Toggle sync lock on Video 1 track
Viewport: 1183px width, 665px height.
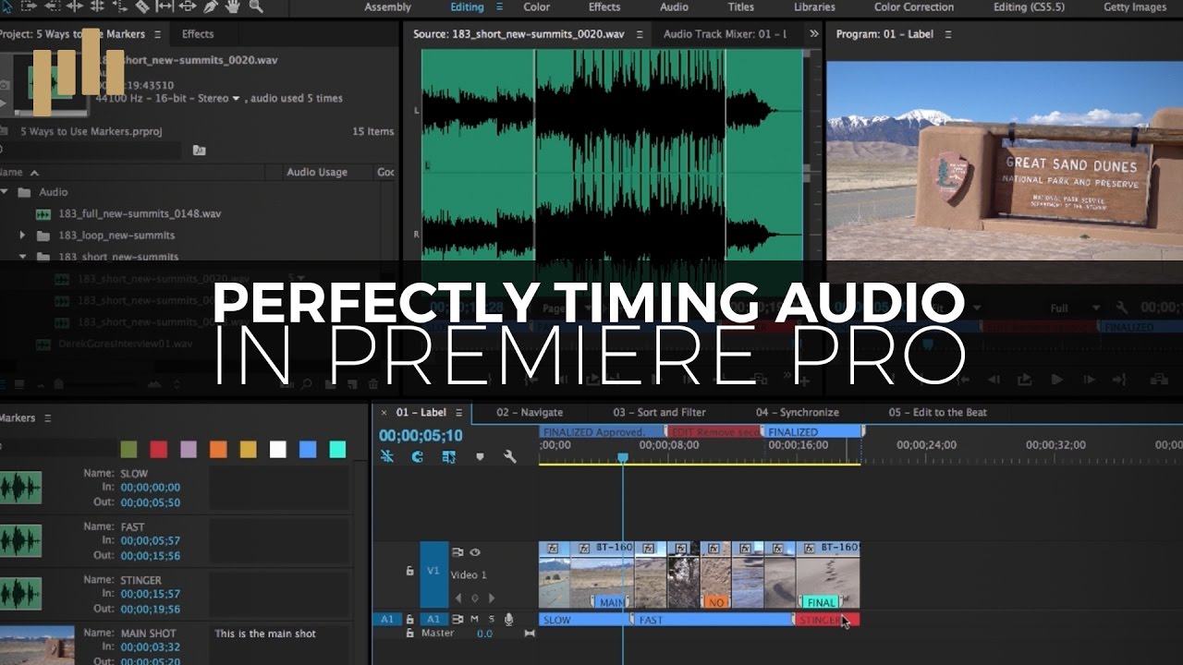click(457, 552)
